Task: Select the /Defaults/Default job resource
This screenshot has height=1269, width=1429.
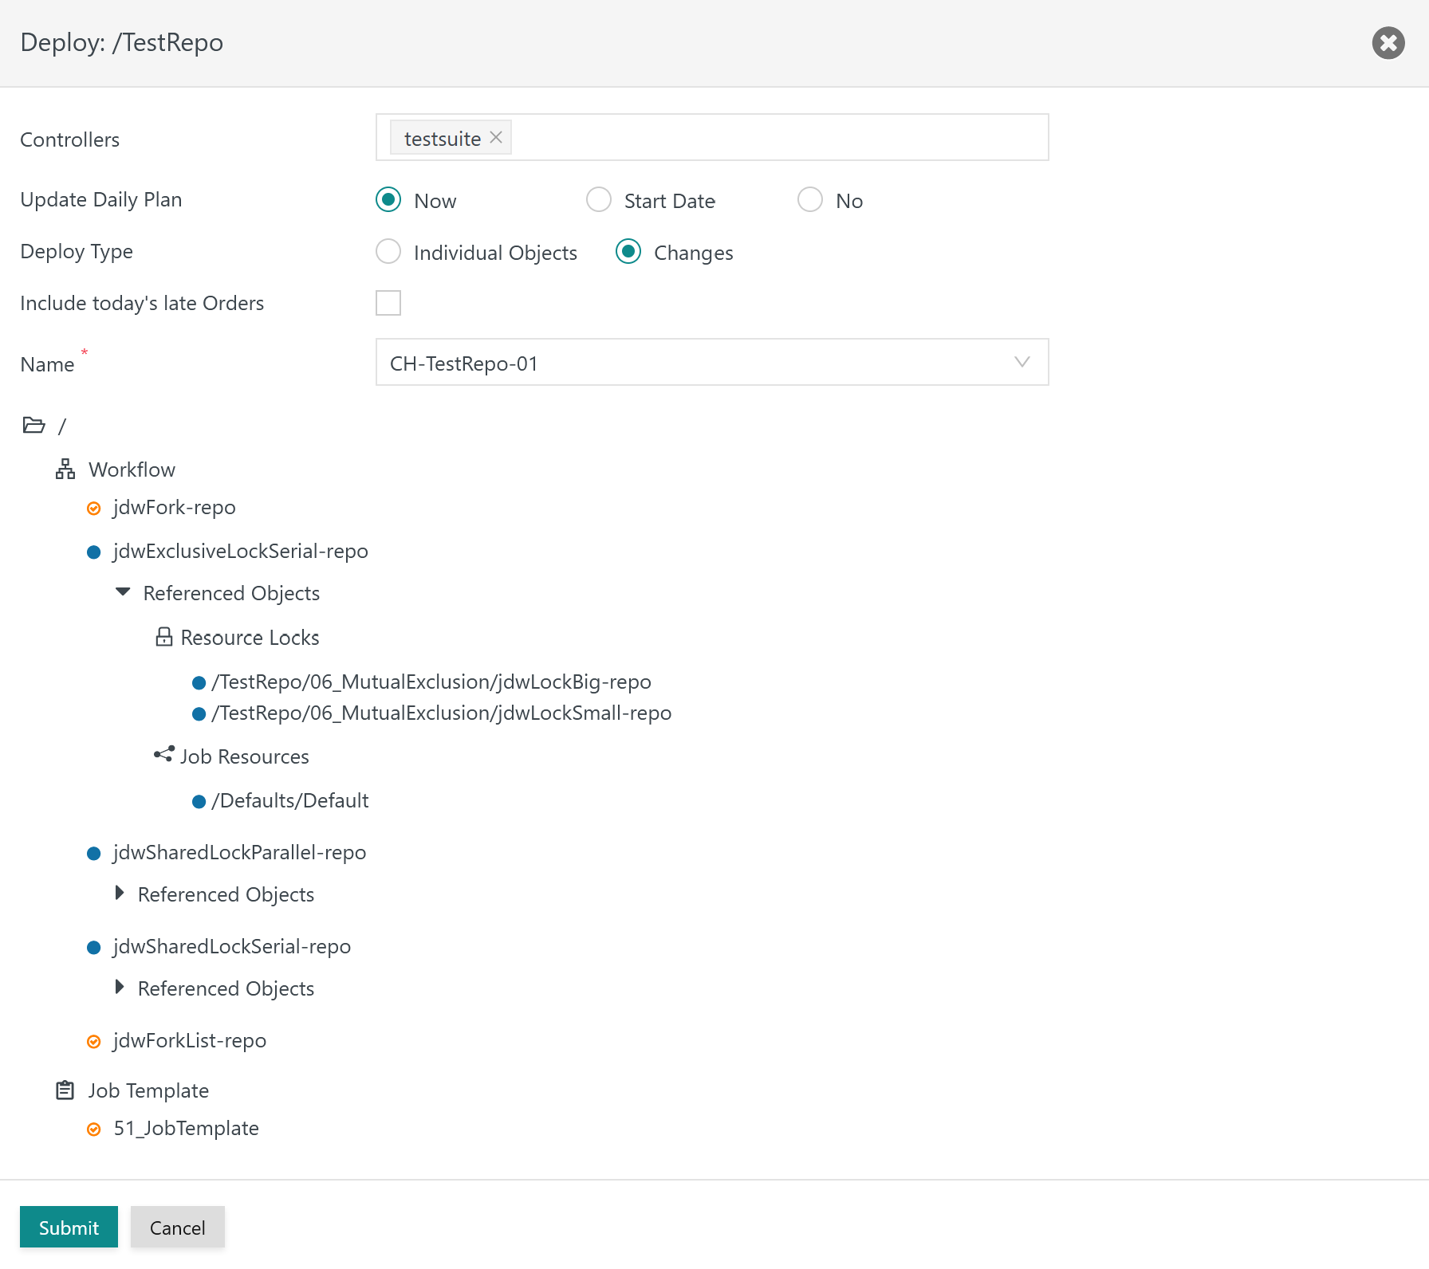Action: tap(290, 800)
